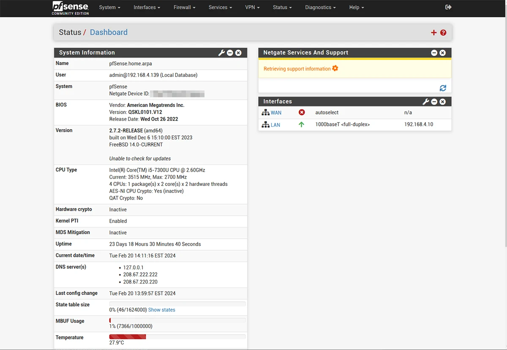
Task: Click the logout icon in top bar
Action: [448, 7]
